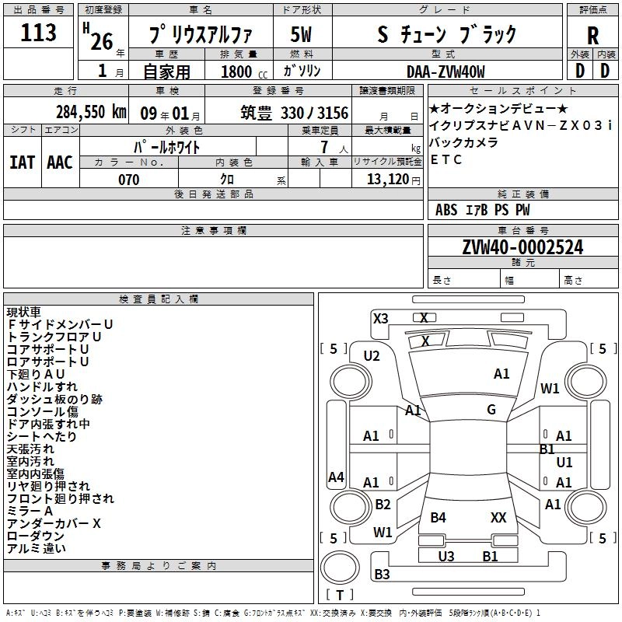This screenshot has width=622, height=622.
Task: Click the A4 scratch marker on the diagram
Action: pos(336,477)
